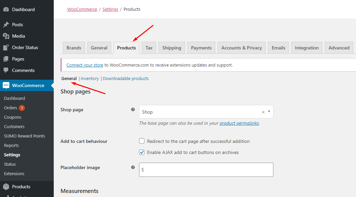Click help tooltip icon for Placeholder image
This screenshot has width=356, height=197.
click(x=133, y=167)
